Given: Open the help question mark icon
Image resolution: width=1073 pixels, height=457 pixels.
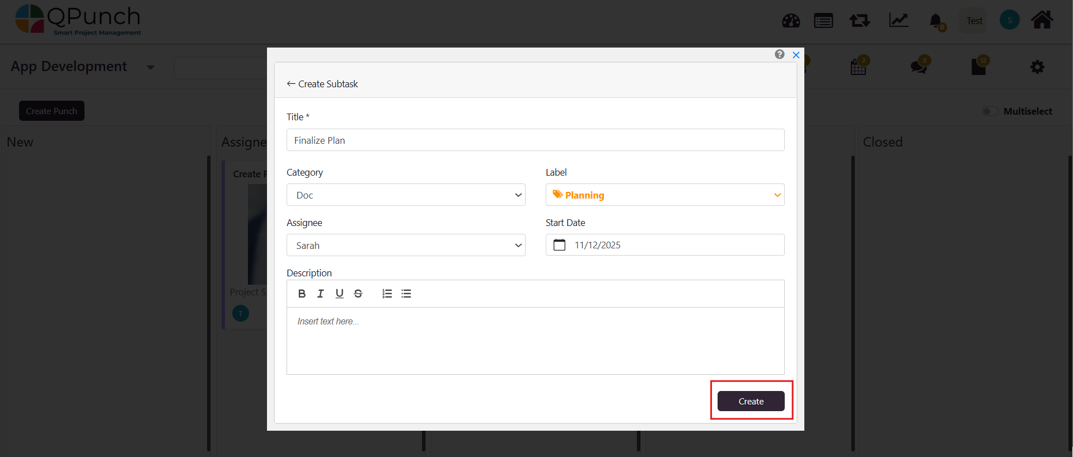Looking at the screenshot, I should (779, 54).
